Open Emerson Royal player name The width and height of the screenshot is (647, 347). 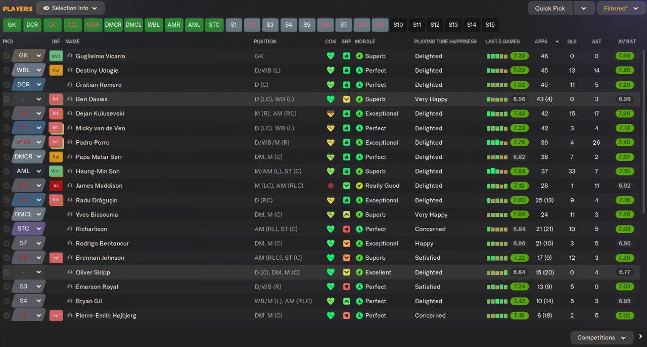[97, 286]
